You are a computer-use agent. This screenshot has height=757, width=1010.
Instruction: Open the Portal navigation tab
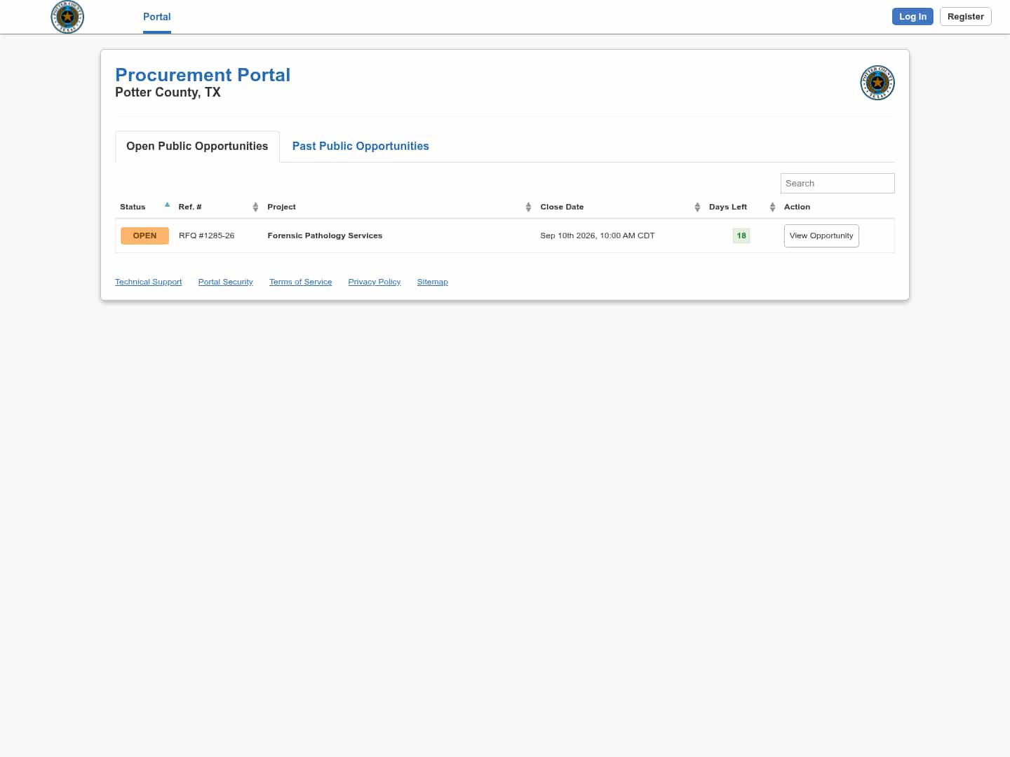point(157,17)
